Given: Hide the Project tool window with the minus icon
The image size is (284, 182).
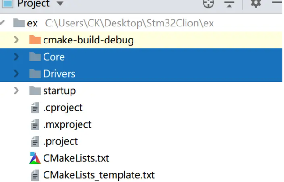Looking at the screenshot, I should (x=277, y=2).
